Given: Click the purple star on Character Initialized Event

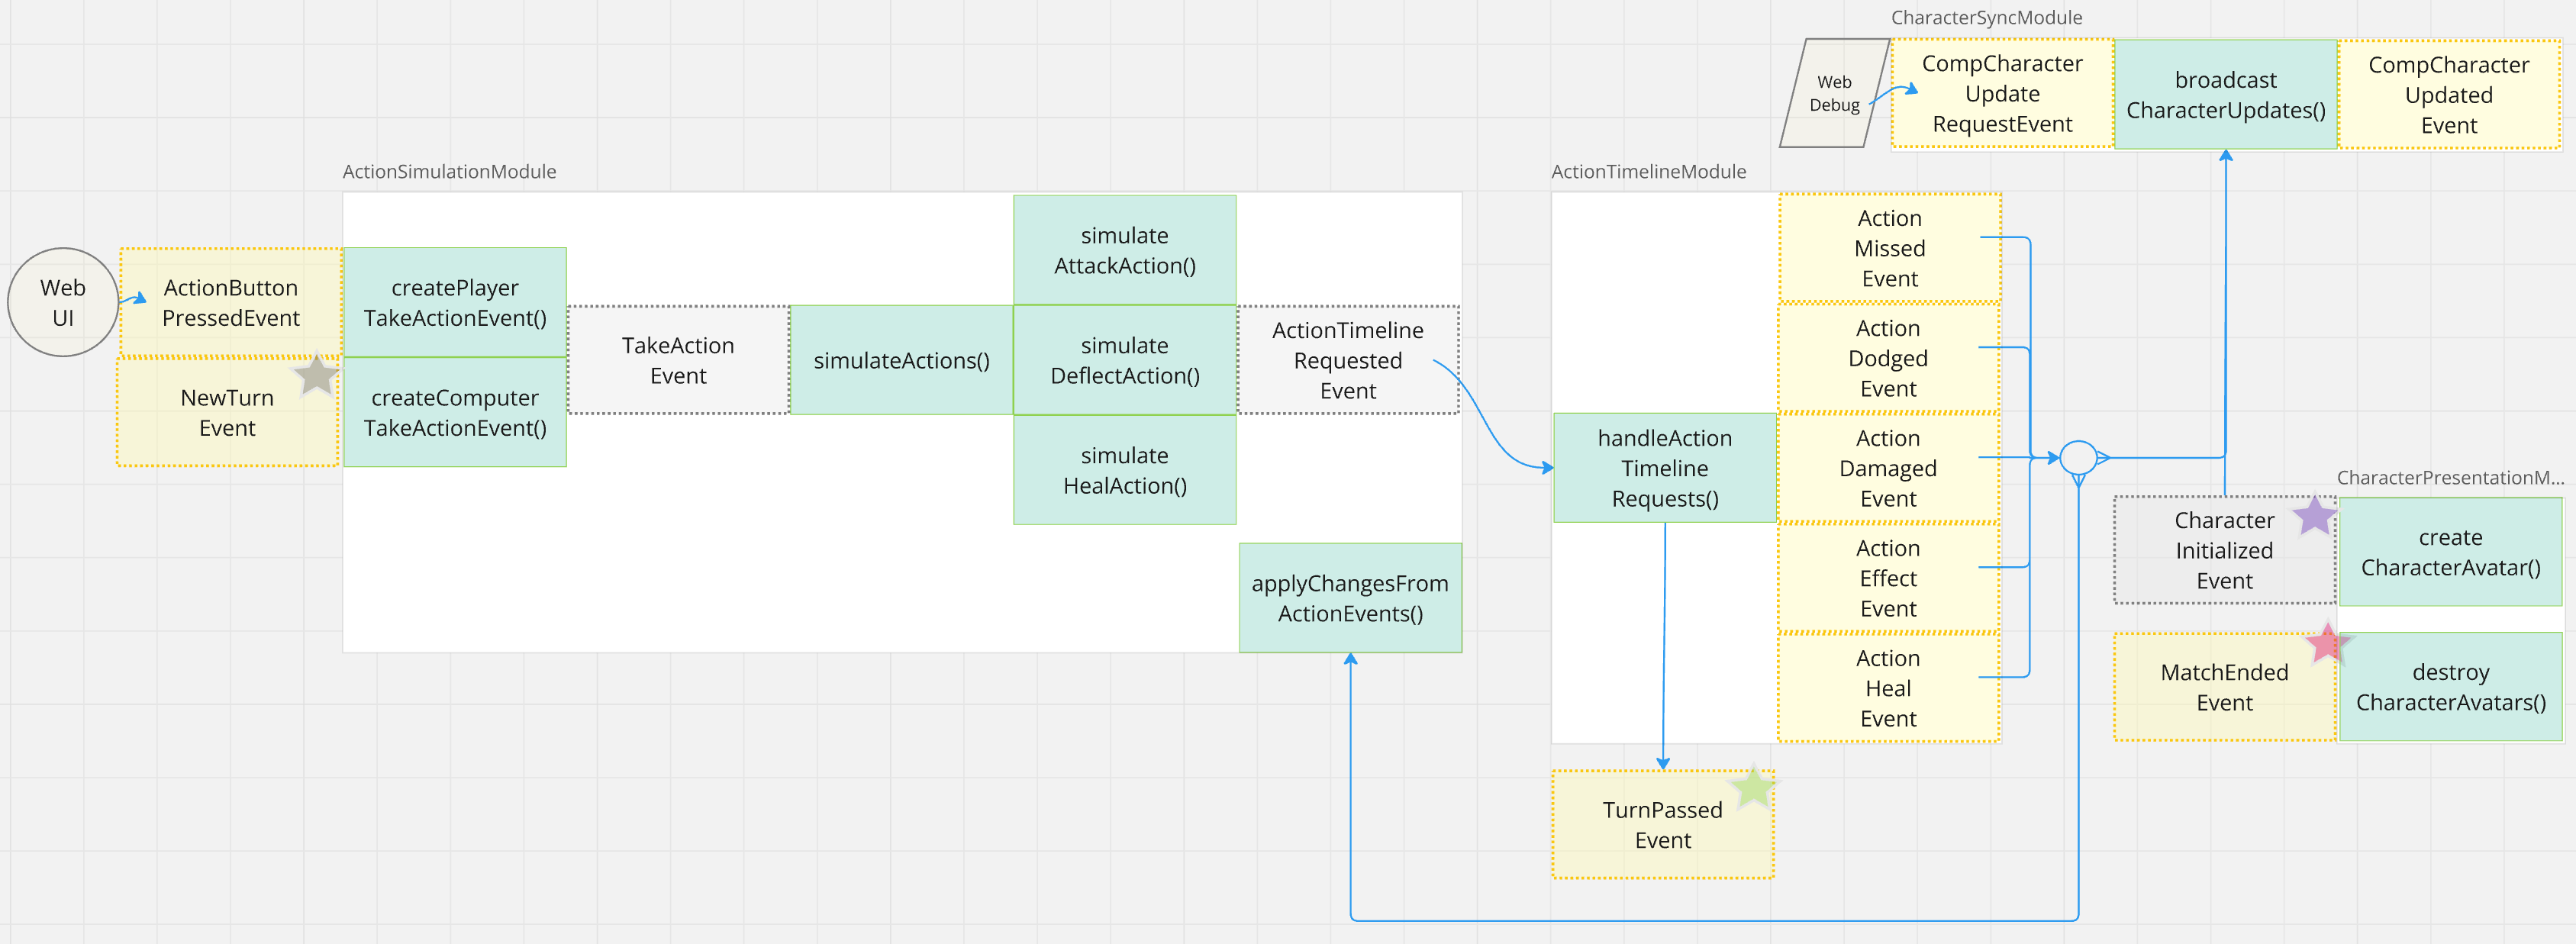Looking at the screenshot, I should [2314, 516].
